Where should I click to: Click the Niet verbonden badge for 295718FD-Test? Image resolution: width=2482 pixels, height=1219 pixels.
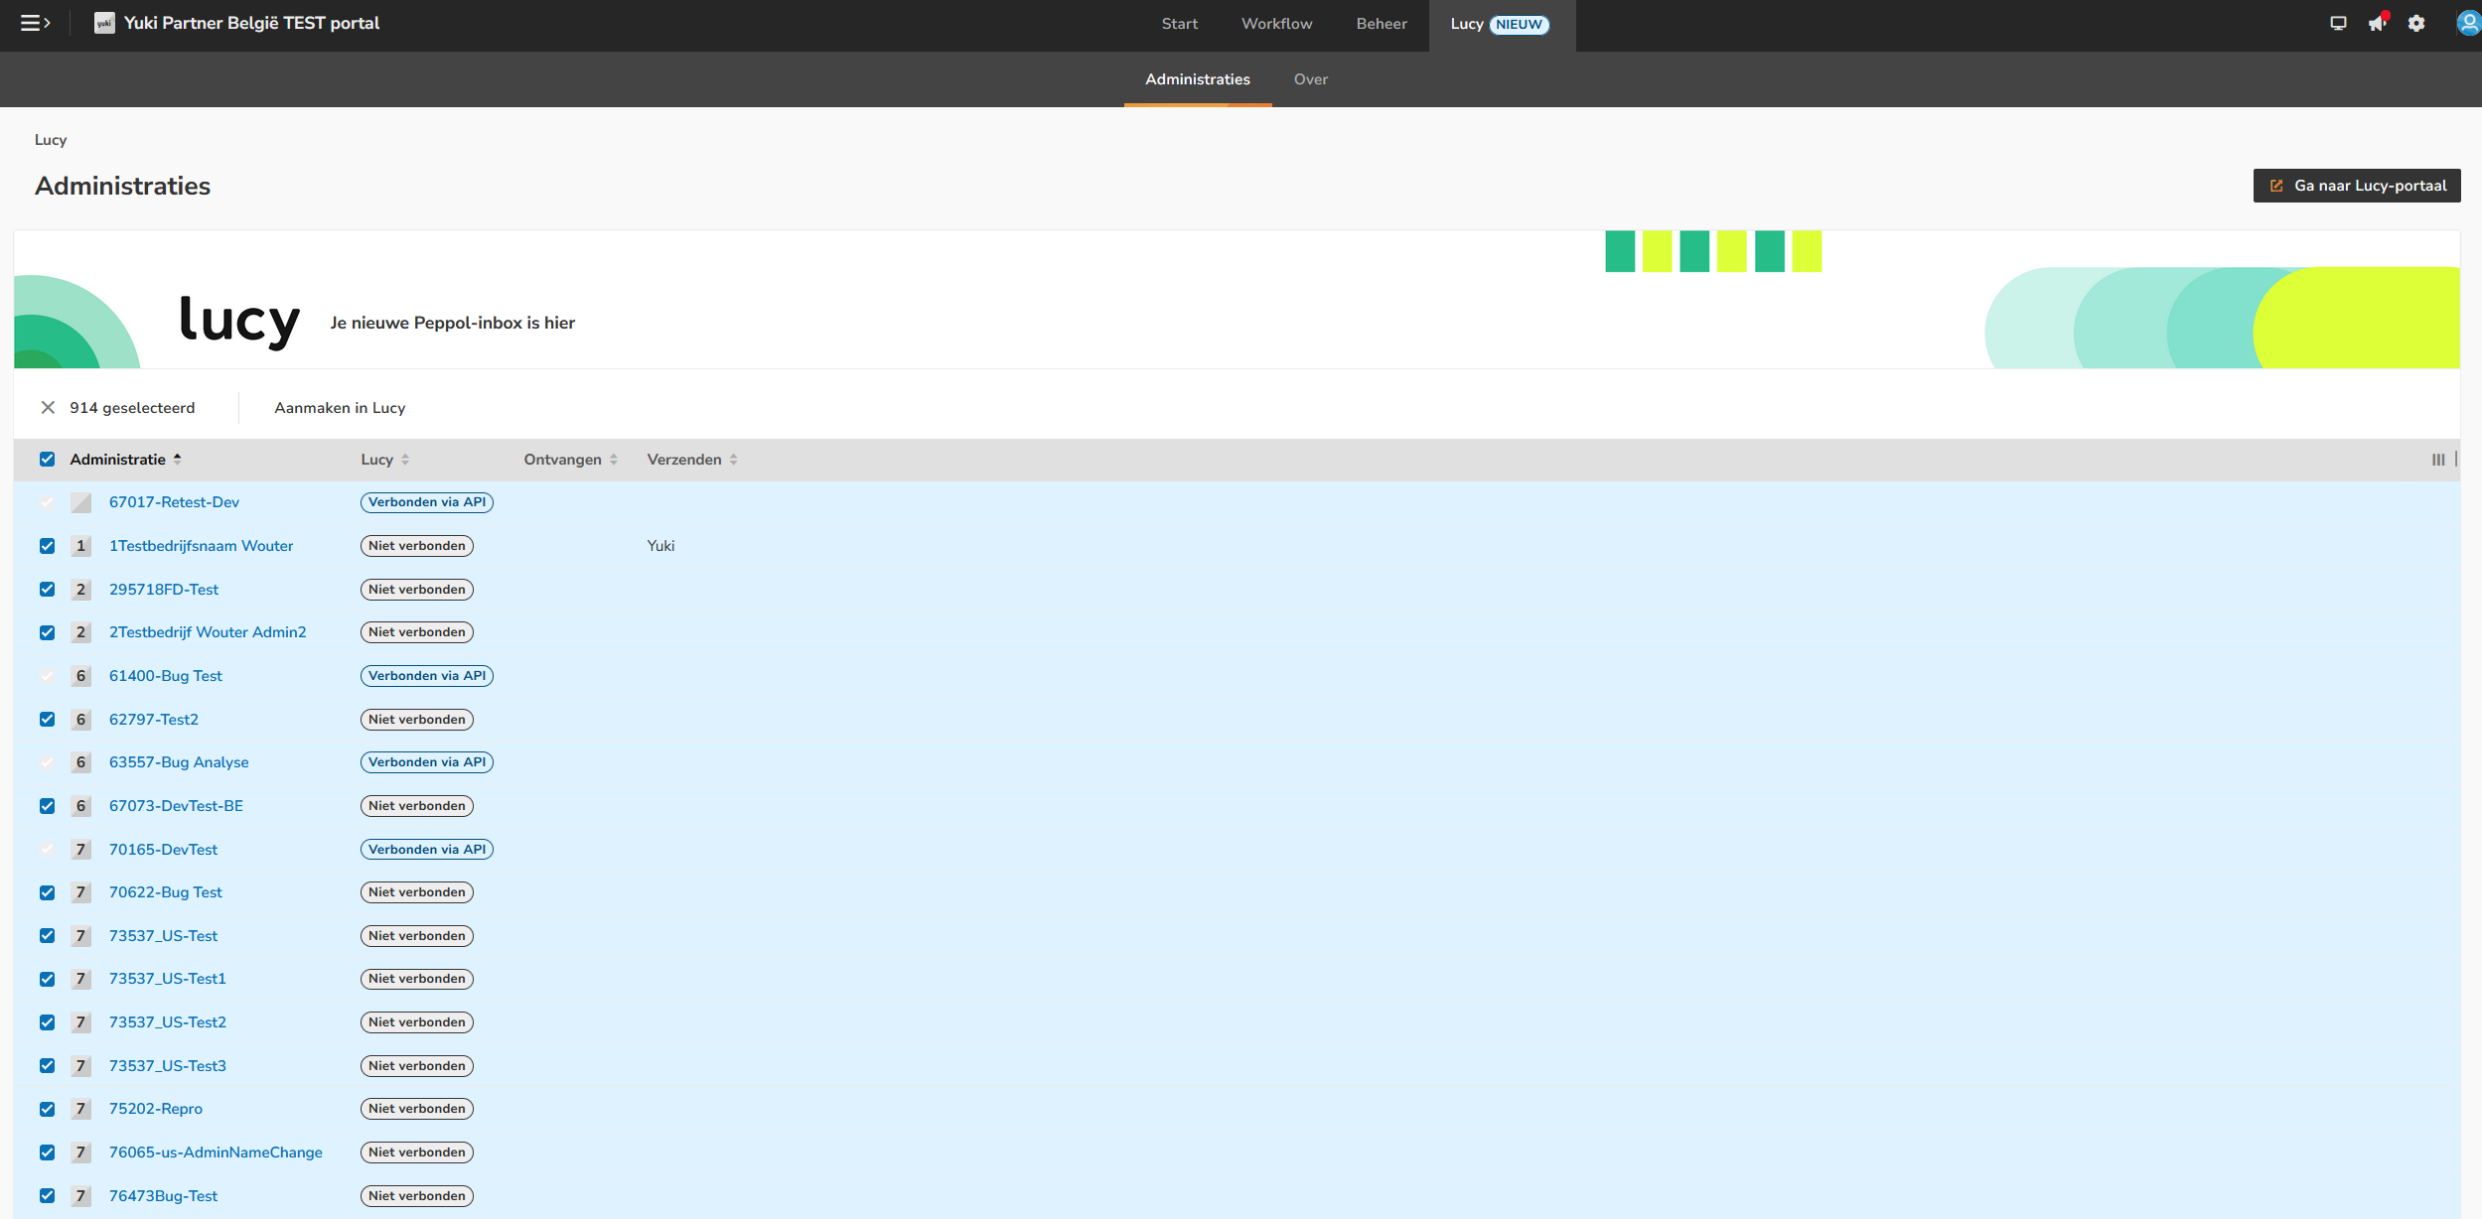(x=416, y=590)
